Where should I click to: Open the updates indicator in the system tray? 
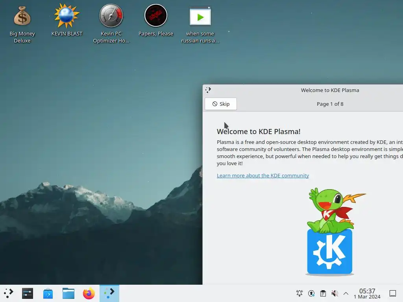coord(311,293)
